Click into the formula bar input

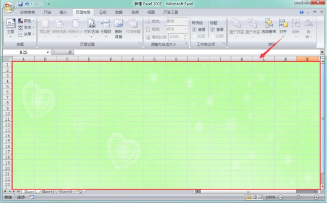[x=197, y=52]
